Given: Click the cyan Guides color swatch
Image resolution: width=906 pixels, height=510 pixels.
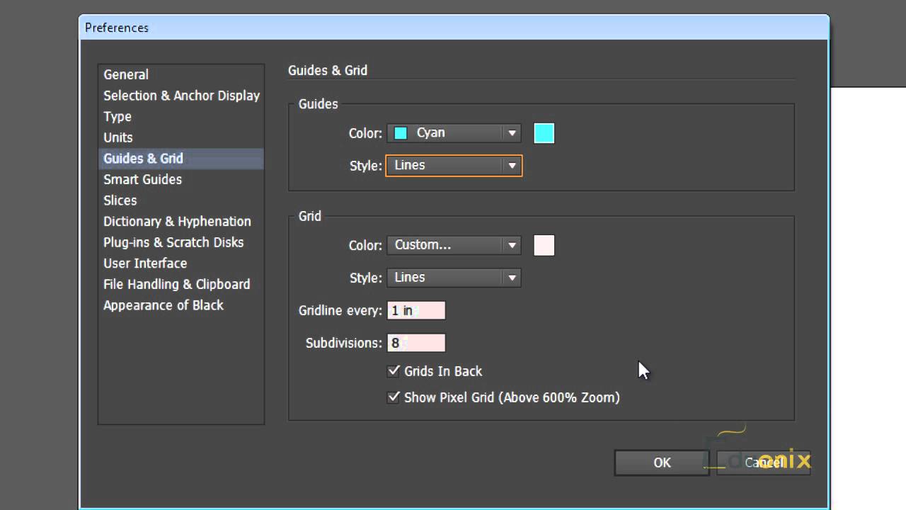Looking at the screenshot, I should pyautogui.click(x=544, y=133).
